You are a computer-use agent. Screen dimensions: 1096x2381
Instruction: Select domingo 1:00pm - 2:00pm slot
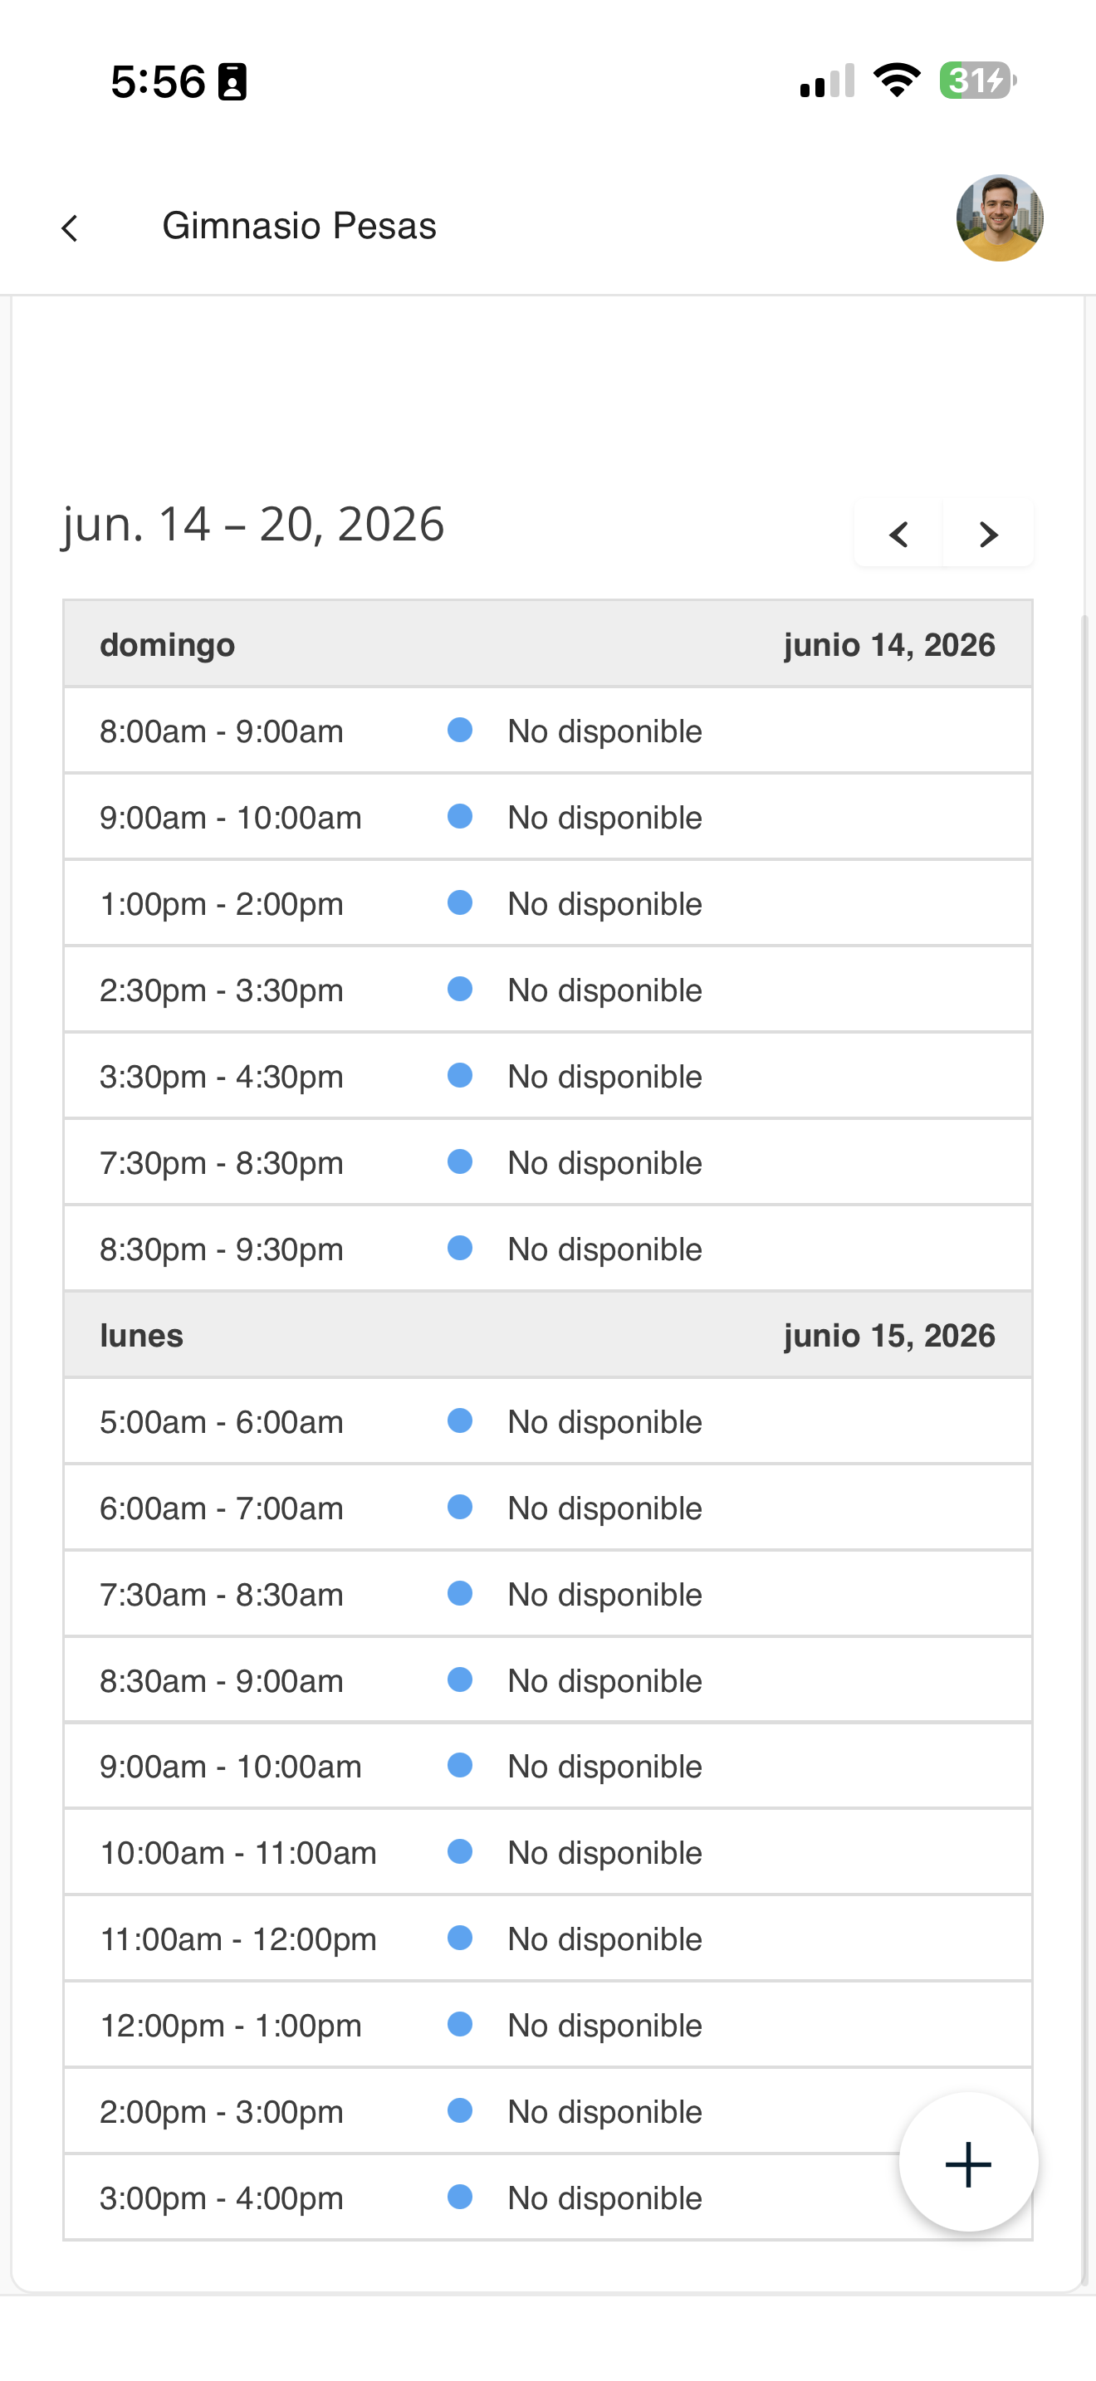point(548,903)
